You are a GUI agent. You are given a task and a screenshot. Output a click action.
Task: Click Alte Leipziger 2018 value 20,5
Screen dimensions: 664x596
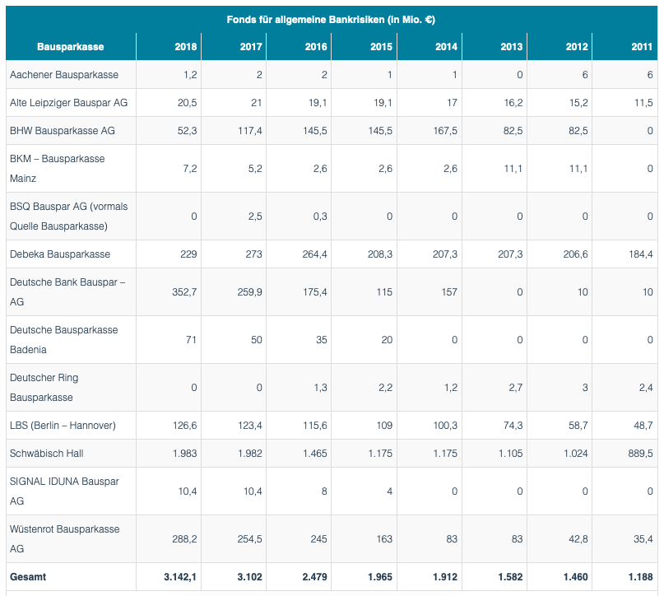(187, 103)
